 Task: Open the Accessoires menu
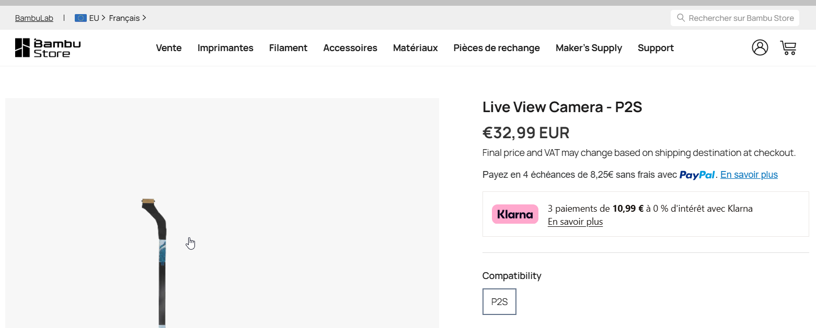point(350,48)
